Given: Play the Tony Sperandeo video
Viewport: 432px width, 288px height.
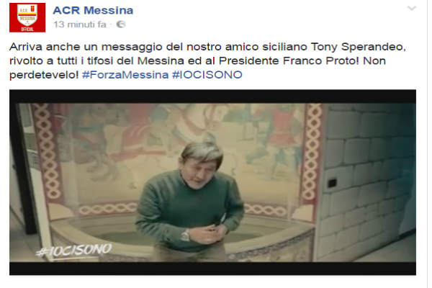Looking at the screenshot, I should [212, 182].
